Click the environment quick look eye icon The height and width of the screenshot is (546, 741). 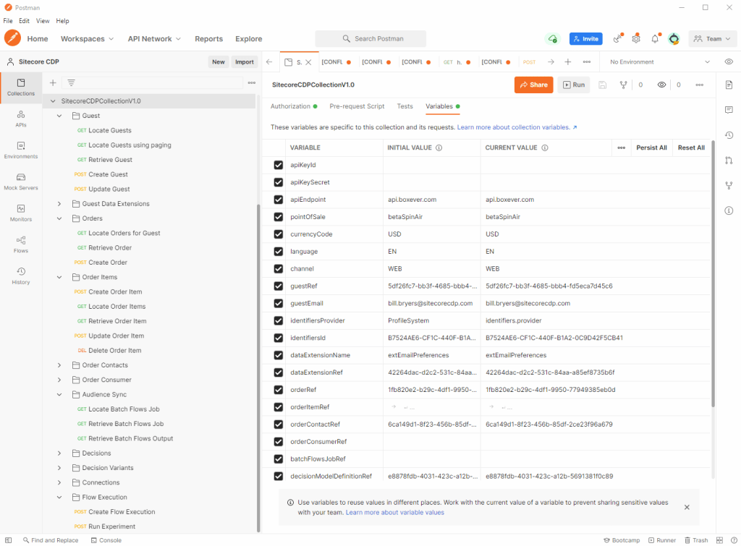point(729,62)
